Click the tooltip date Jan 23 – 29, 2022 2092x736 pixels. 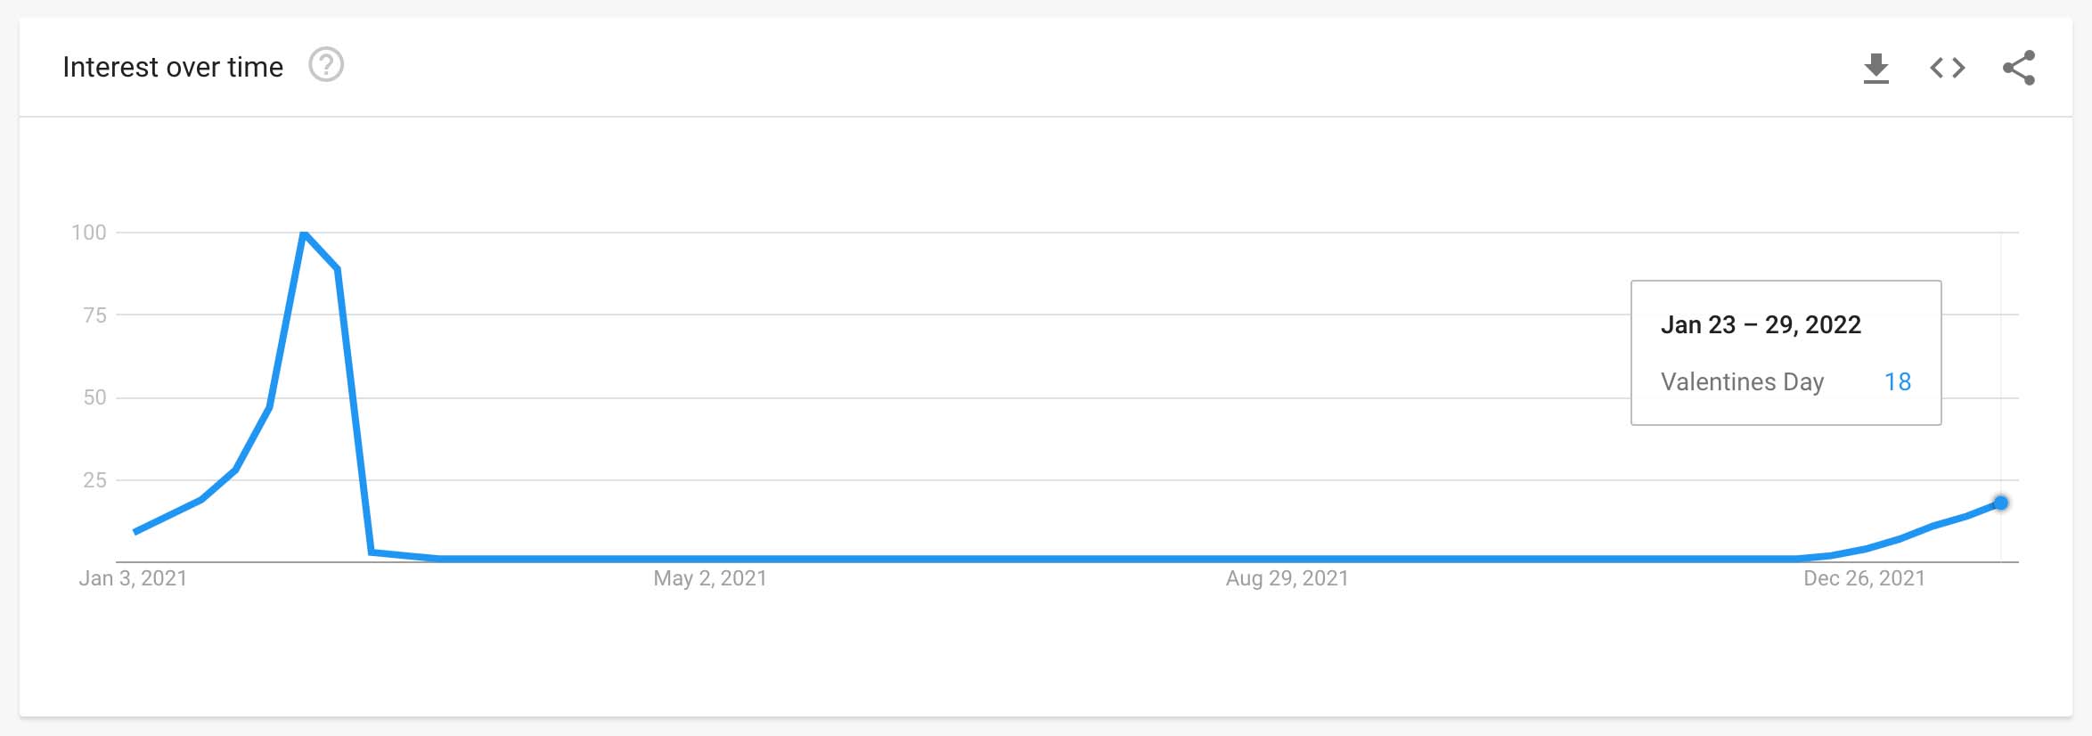(1761, 324)
